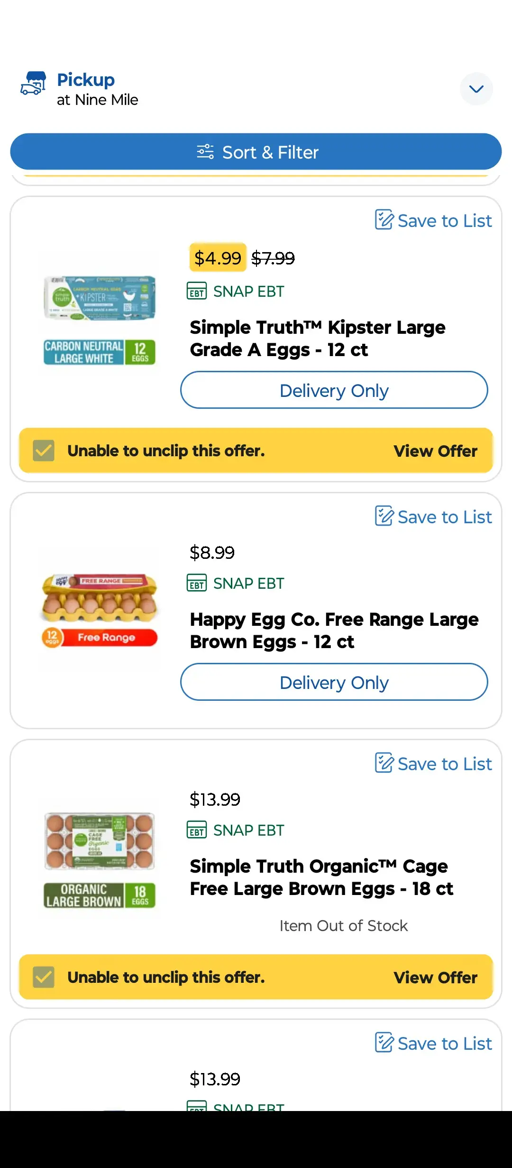Viewport: 512px width, 1168px height.
Task: View Offer for Kipster Large Grade A Eggs
Action: click(x=435, y=451)
